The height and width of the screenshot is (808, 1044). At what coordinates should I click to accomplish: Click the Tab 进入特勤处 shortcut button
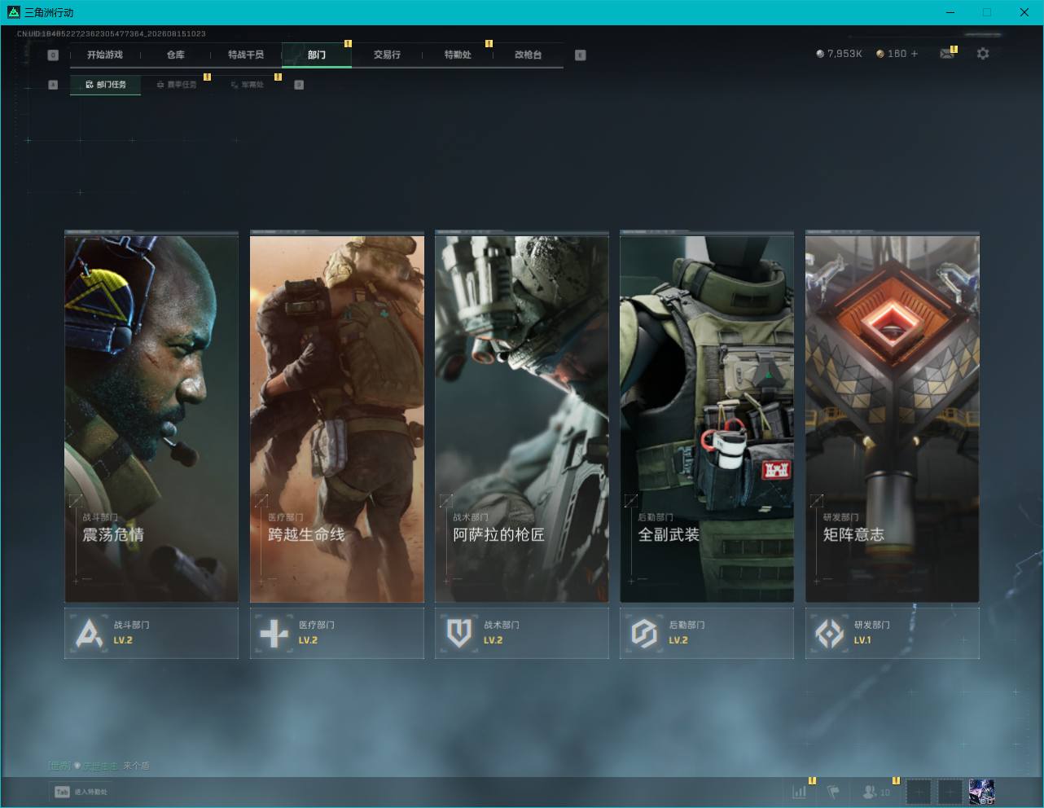point(81,792)
